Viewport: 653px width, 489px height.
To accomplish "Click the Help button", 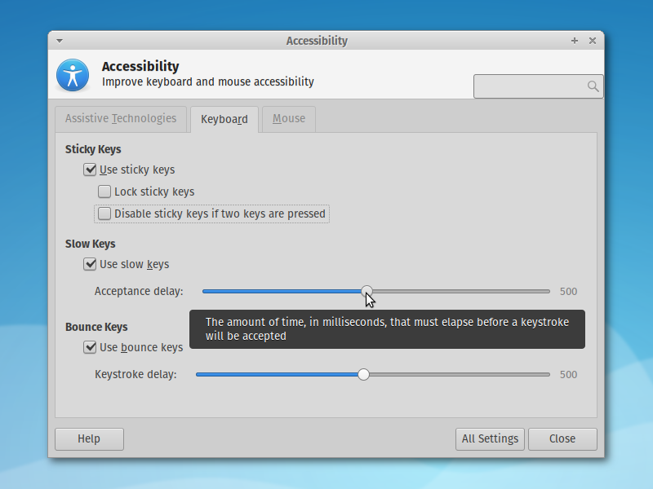I will click(x=89, y=438).
